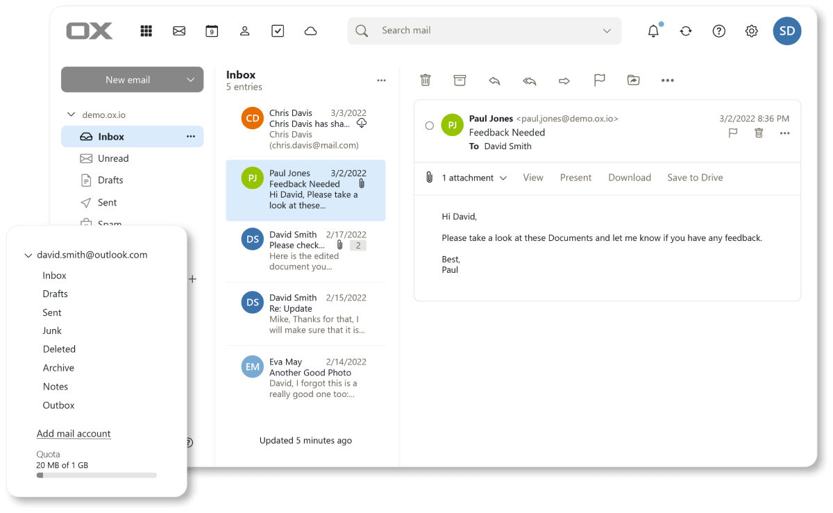The height and width of the screenshot is (513, 833).
Task: Click the notifications bell icon
Action: pos(653,31)
